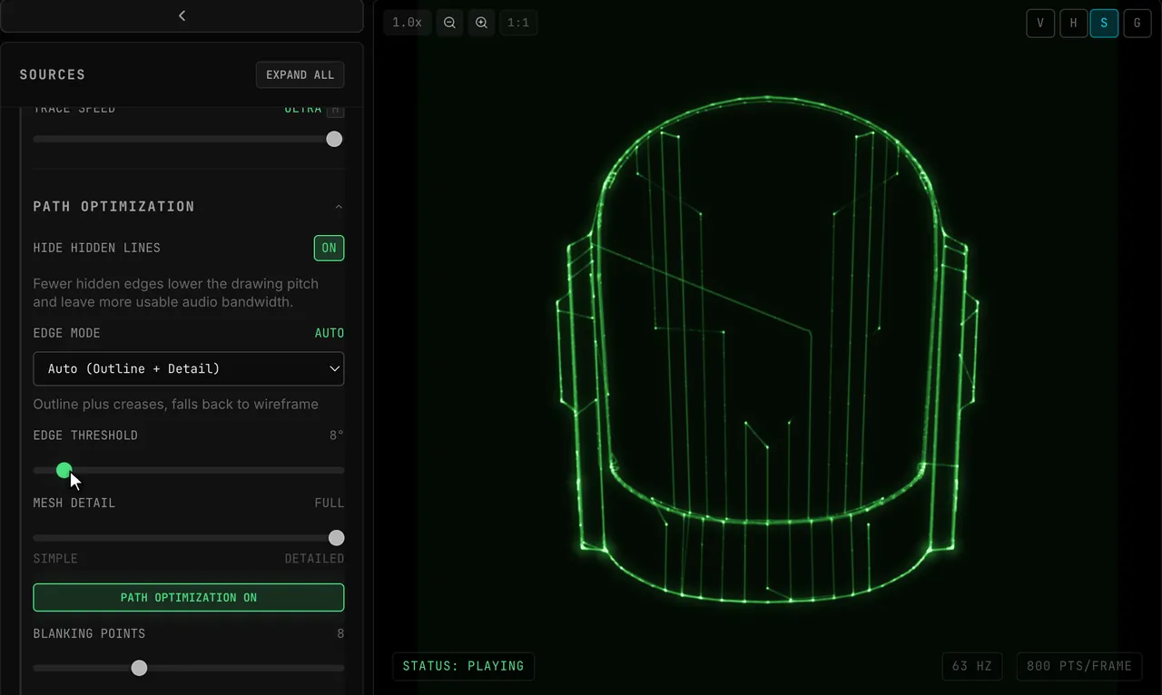Viewport: 1162px width, 695px height.
Task: Toggle the G display mode button
Action: click(x=1137, y=24)
